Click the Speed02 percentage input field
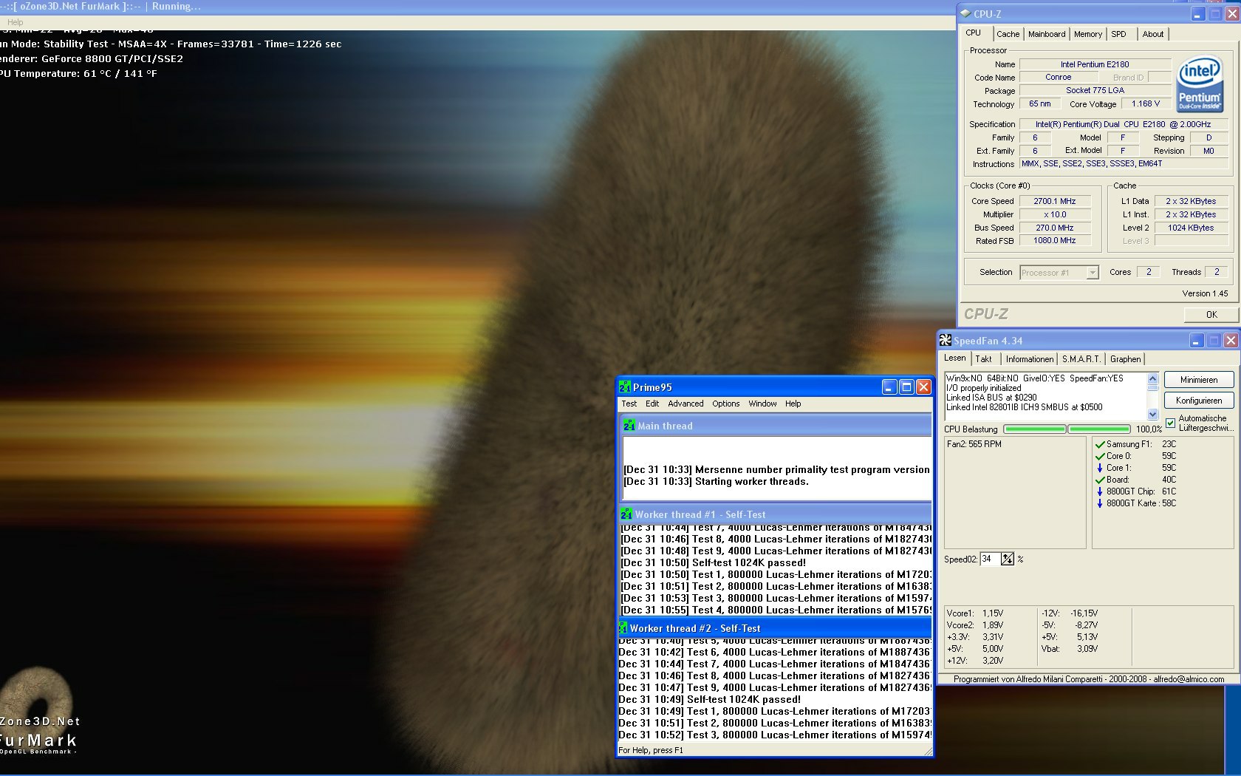Viewport: 1241px width, 776px height. point(990,559)
